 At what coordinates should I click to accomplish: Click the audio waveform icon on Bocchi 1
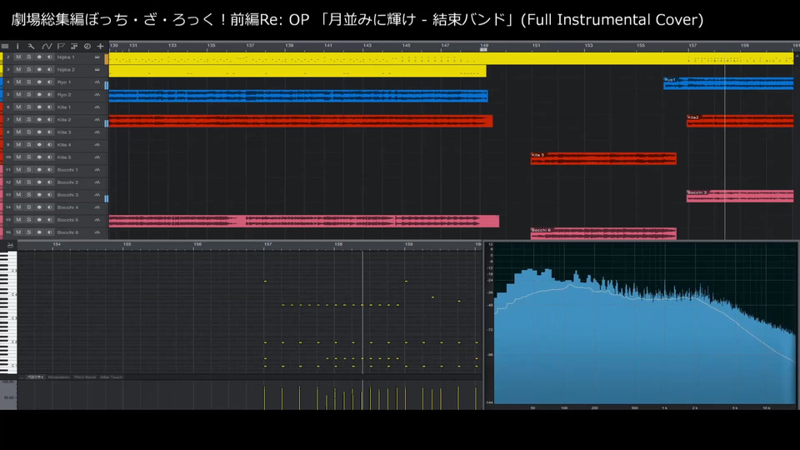point(97,170)
